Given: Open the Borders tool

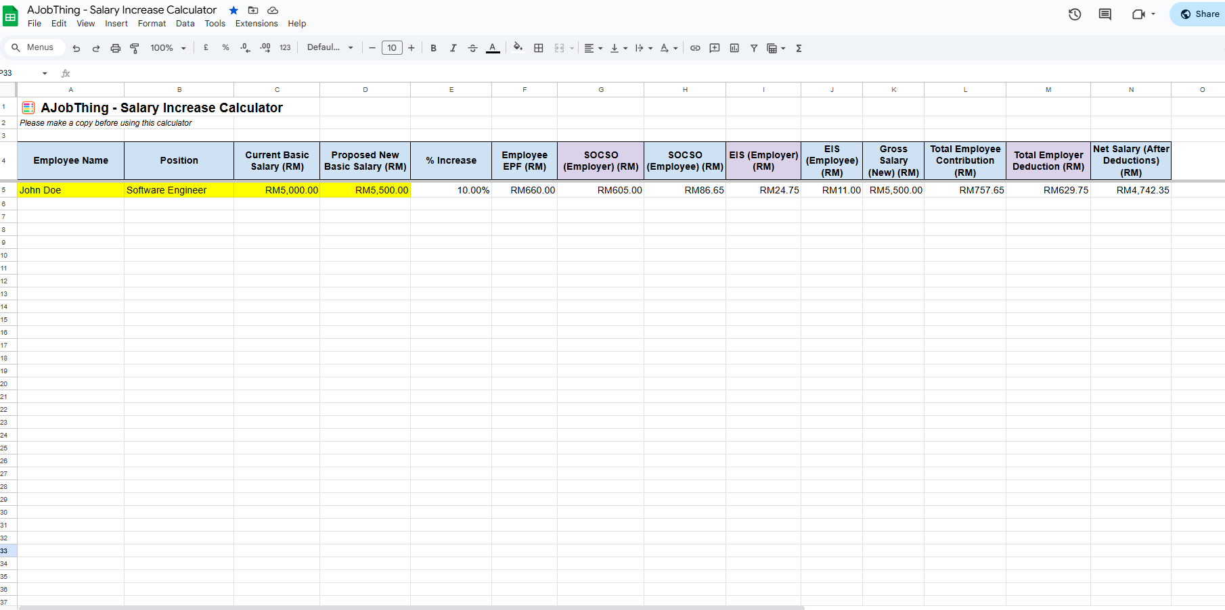Looking at the screenshot, I should pos(539,48).
